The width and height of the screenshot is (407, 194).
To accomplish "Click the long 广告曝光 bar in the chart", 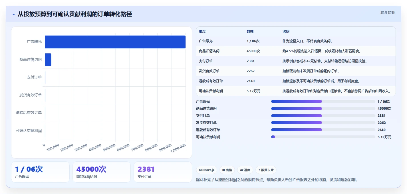I will click(x=115, y=42).
